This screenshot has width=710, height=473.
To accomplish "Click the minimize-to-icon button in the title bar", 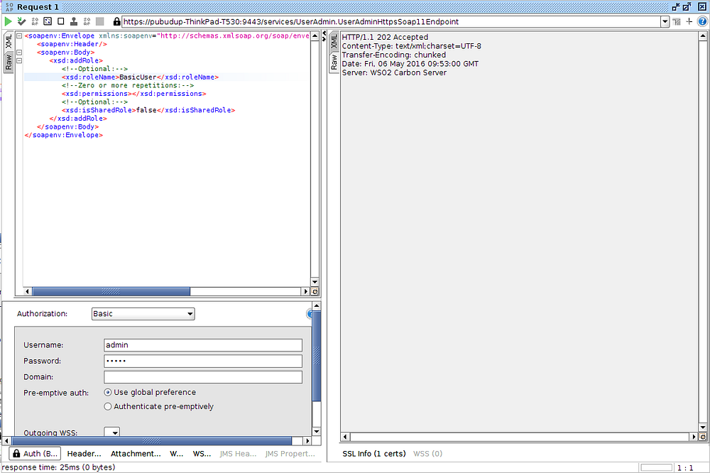I will (x=676, y=7).
